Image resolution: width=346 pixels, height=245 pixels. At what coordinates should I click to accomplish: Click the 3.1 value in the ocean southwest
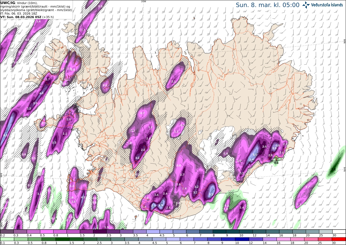click(39, 194)
